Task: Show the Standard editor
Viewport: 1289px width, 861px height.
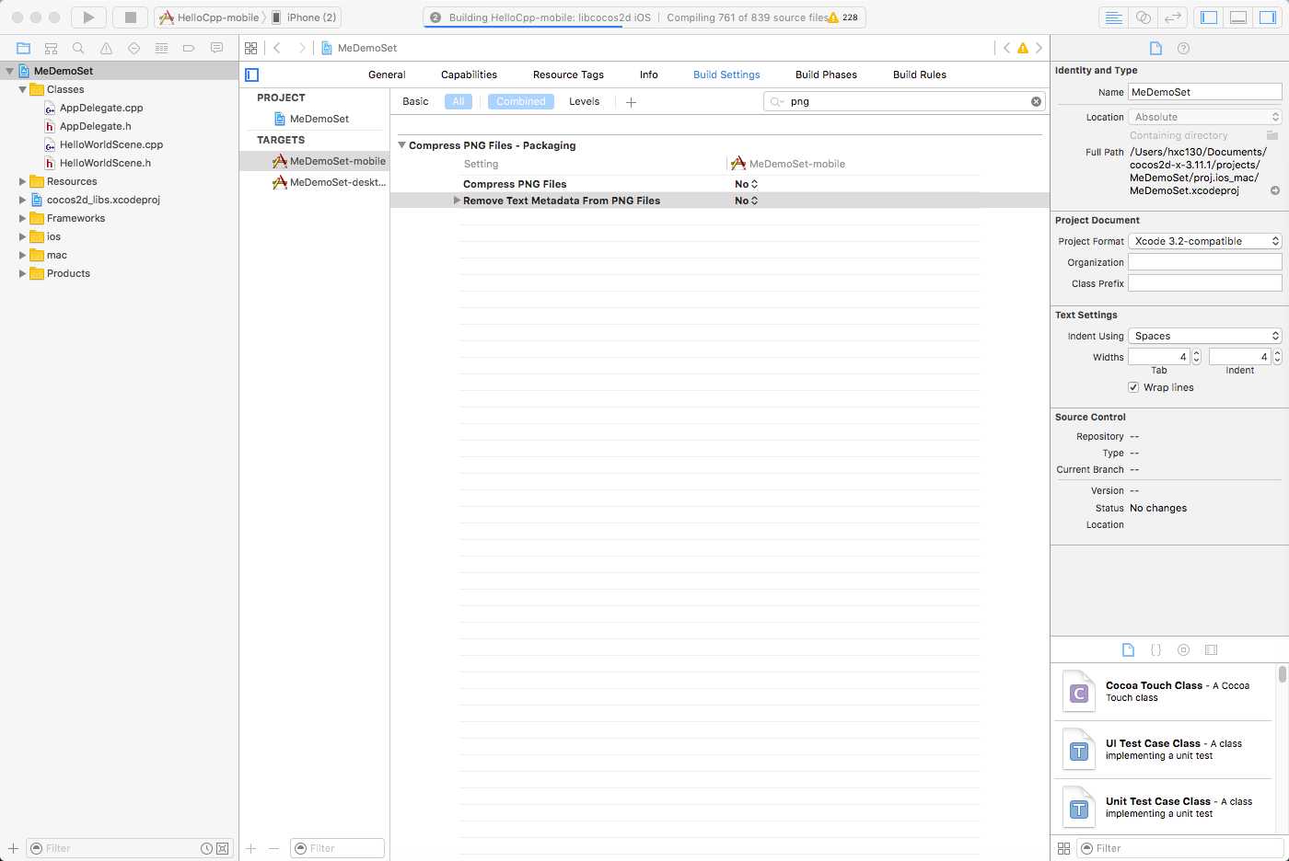Action: (1113, 17)
